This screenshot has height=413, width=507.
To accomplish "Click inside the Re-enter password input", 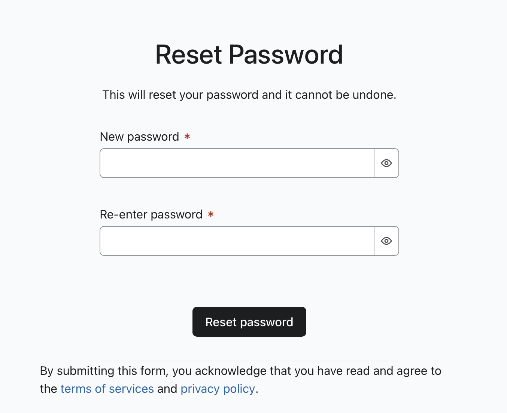I will coord(237,241).
